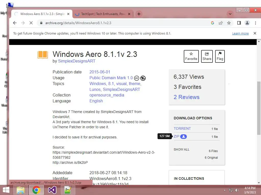Click the ZIP download arrow icon
Viewport: 261px width, 195px height.
pos(184,136)
